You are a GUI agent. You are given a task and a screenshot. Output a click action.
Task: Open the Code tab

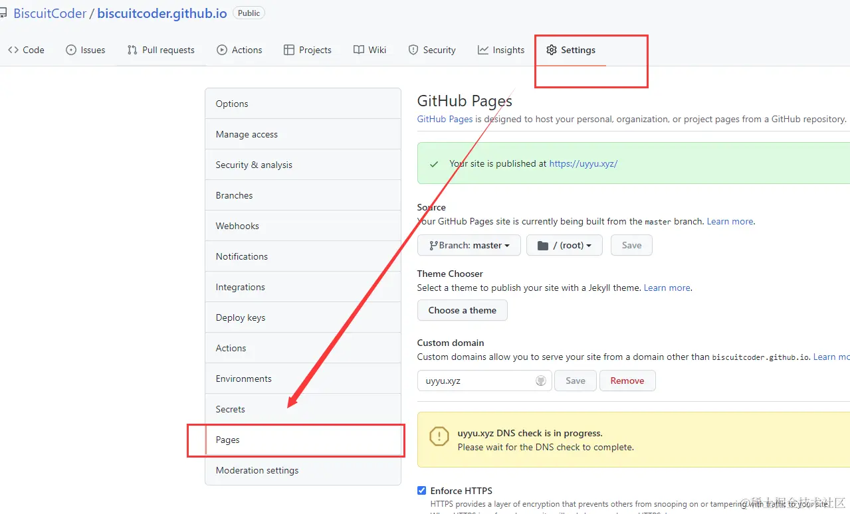(26, 50)
